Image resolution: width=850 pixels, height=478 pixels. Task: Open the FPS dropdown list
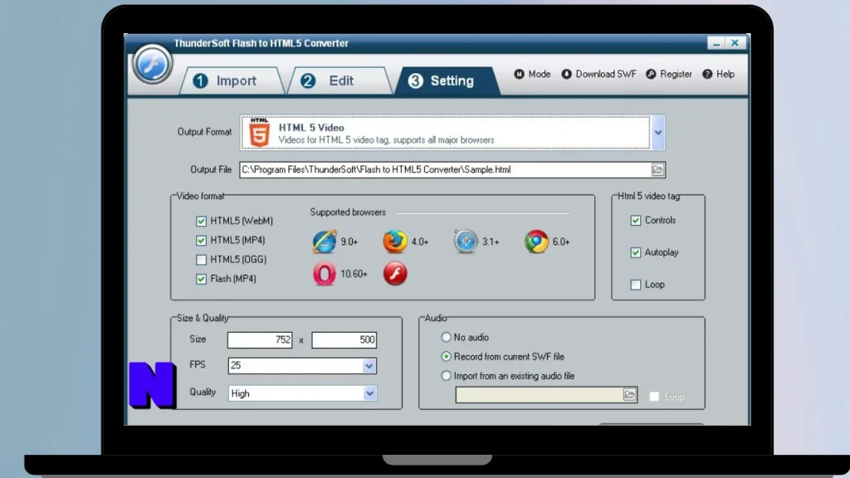coord(369,366)
